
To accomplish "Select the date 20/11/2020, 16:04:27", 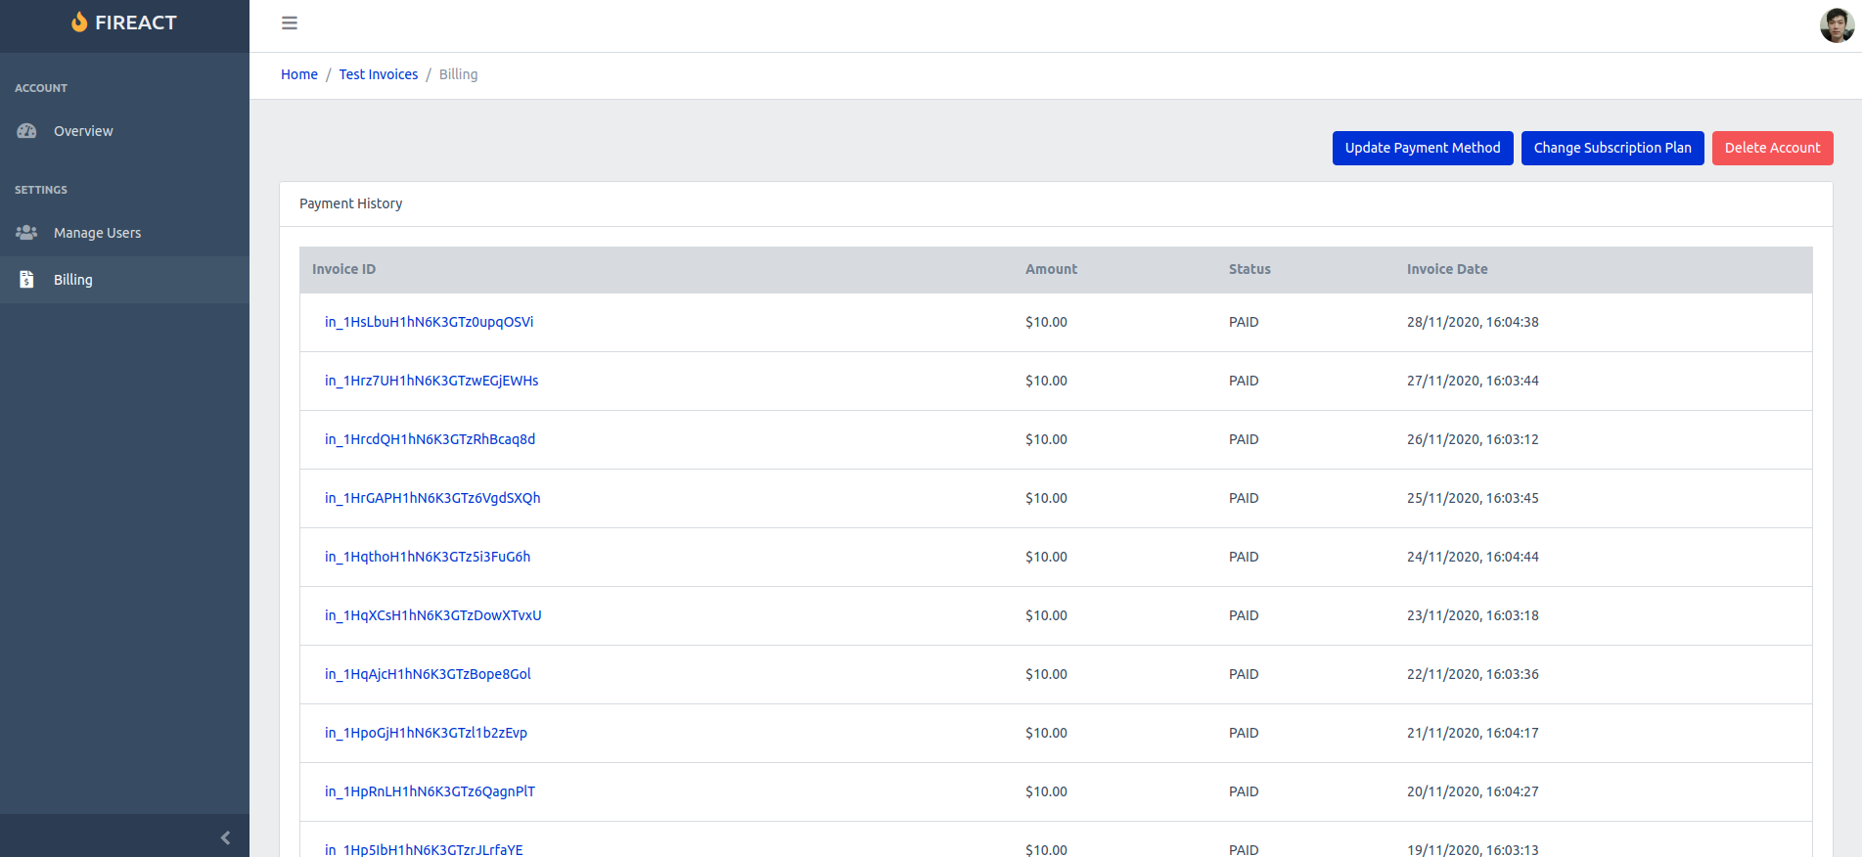I will (1473, 791).
